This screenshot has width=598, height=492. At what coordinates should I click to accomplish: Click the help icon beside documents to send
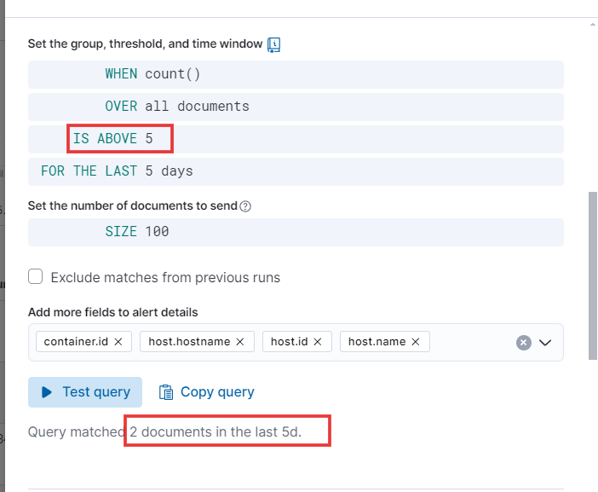[245, 206]
